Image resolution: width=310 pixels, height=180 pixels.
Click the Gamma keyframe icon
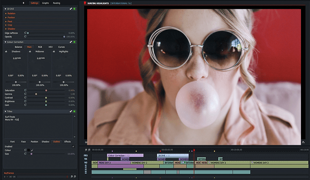pos(25,94)
